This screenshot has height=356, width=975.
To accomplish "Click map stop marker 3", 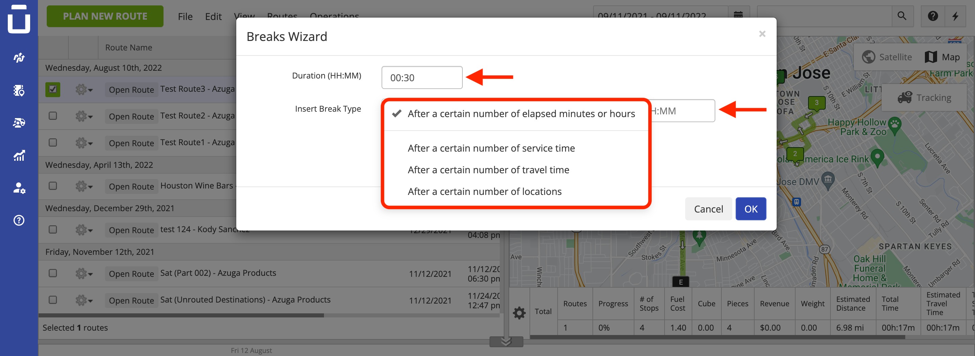I will (817, 103).
